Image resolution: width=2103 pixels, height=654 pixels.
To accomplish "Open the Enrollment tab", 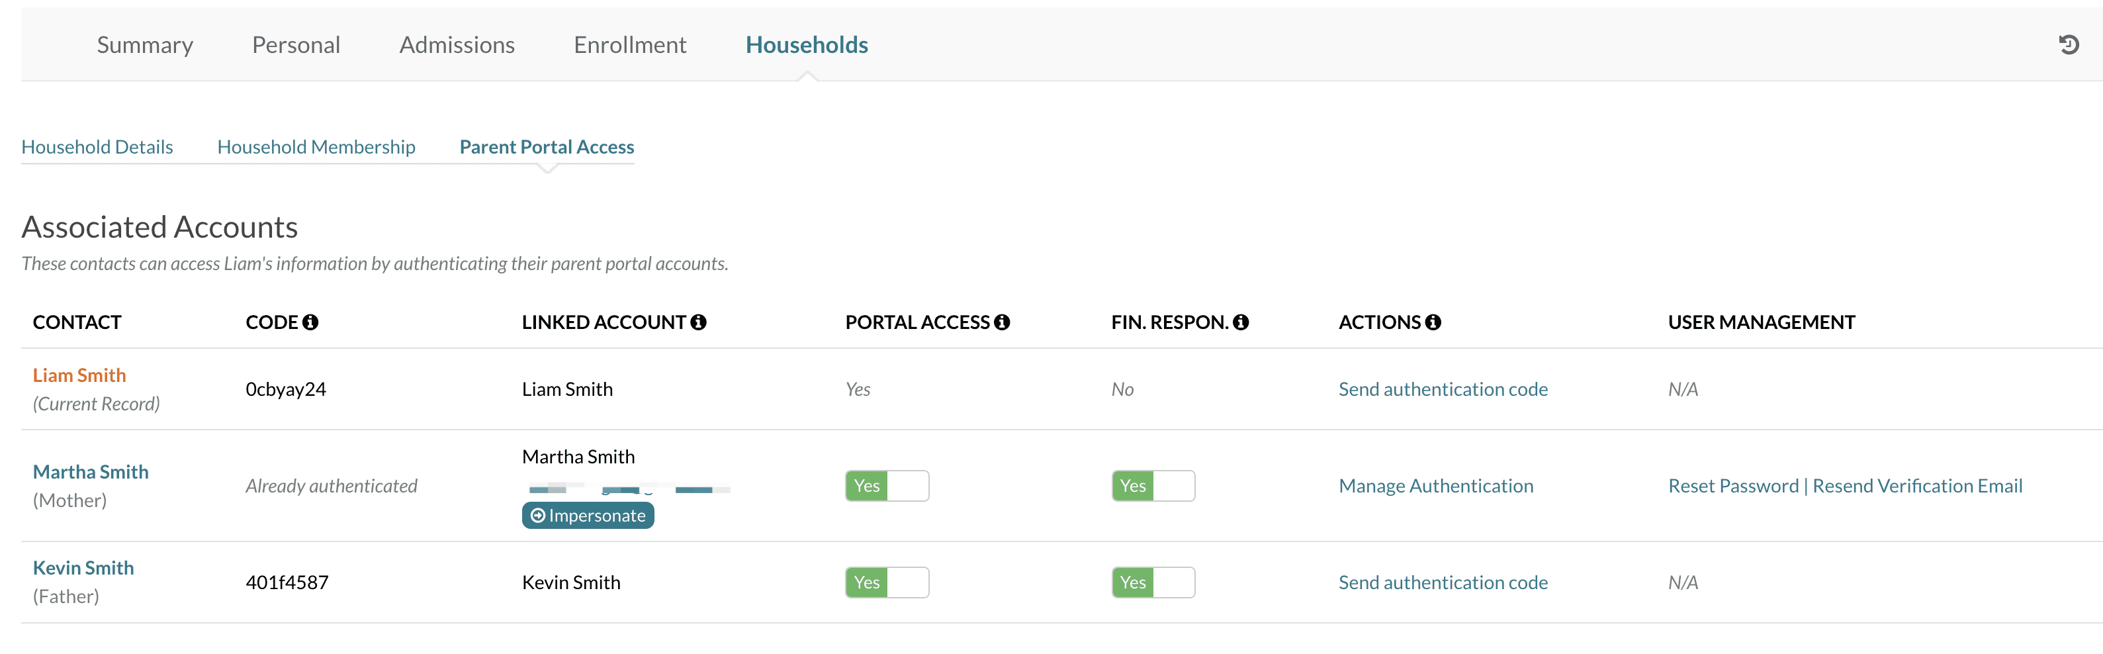I will 630,45.
